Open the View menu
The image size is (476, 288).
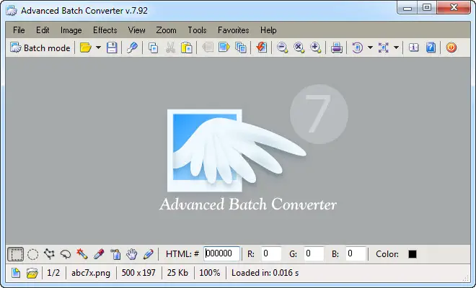click(136, 30)
